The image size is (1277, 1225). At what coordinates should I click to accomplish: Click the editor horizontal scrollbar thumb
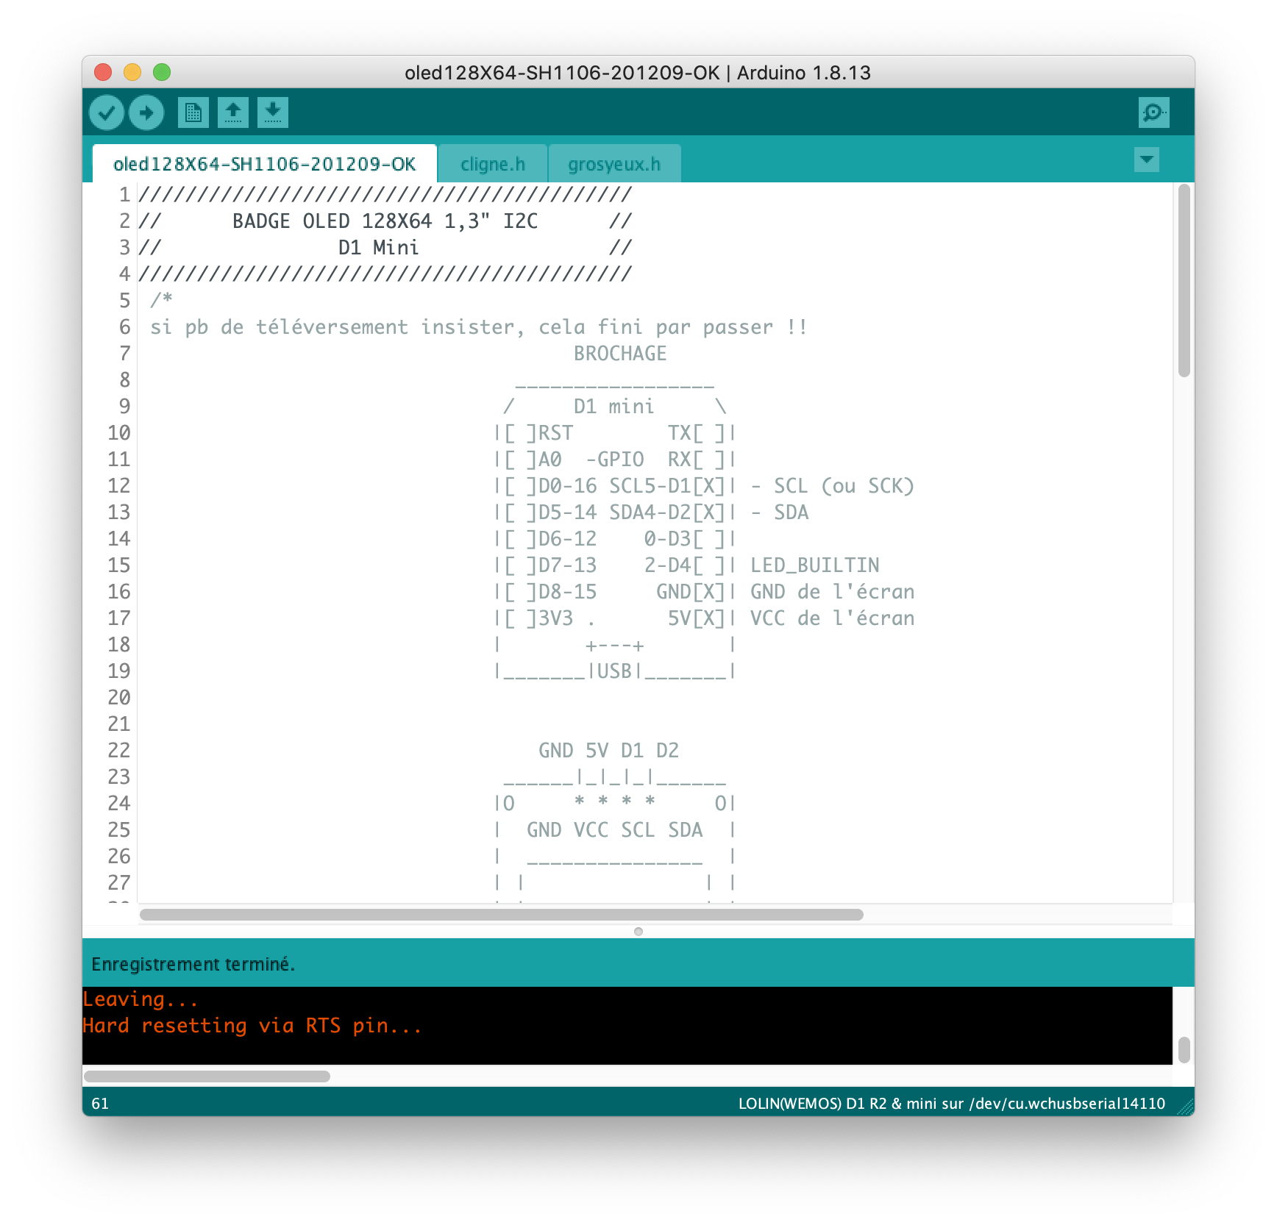pyautogui.click(x=501, y=915)
